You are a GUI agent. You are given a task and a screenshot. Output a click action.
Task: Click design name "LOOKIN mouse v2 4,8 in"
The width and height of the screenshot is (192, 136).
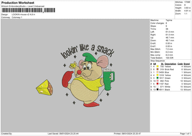click(x=23, y=14)
